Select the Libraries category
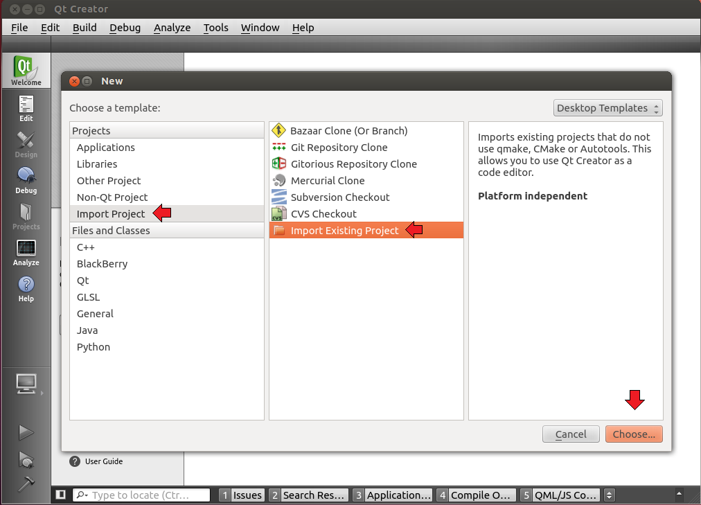 [167, 163]
